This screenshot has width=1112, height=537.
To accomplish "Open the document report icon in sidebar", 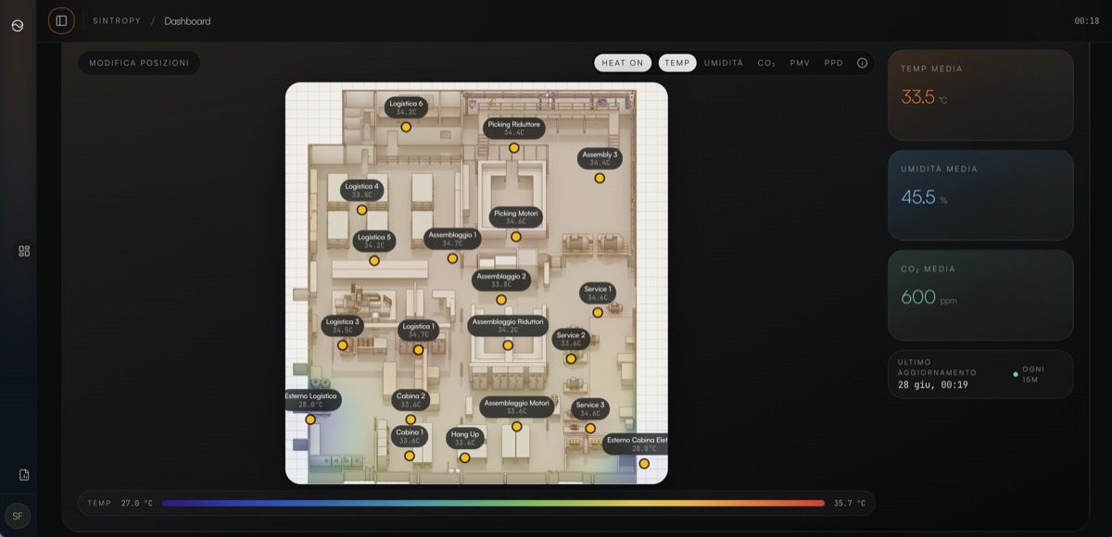I will [x=24, y=475].
